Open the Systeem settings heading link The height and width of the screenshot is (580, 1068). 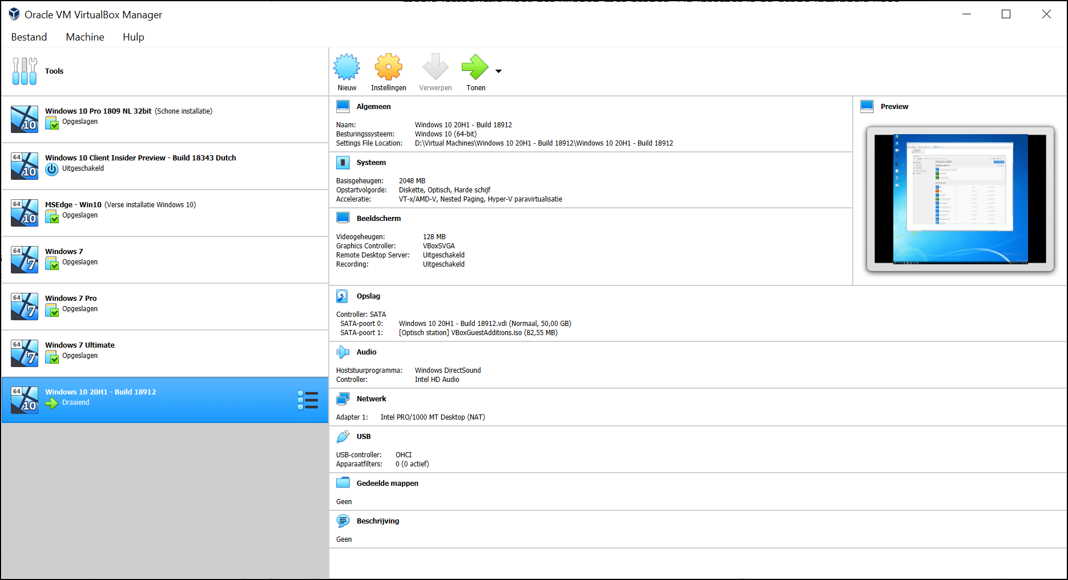pyautogui.click(x=371, y=163)
